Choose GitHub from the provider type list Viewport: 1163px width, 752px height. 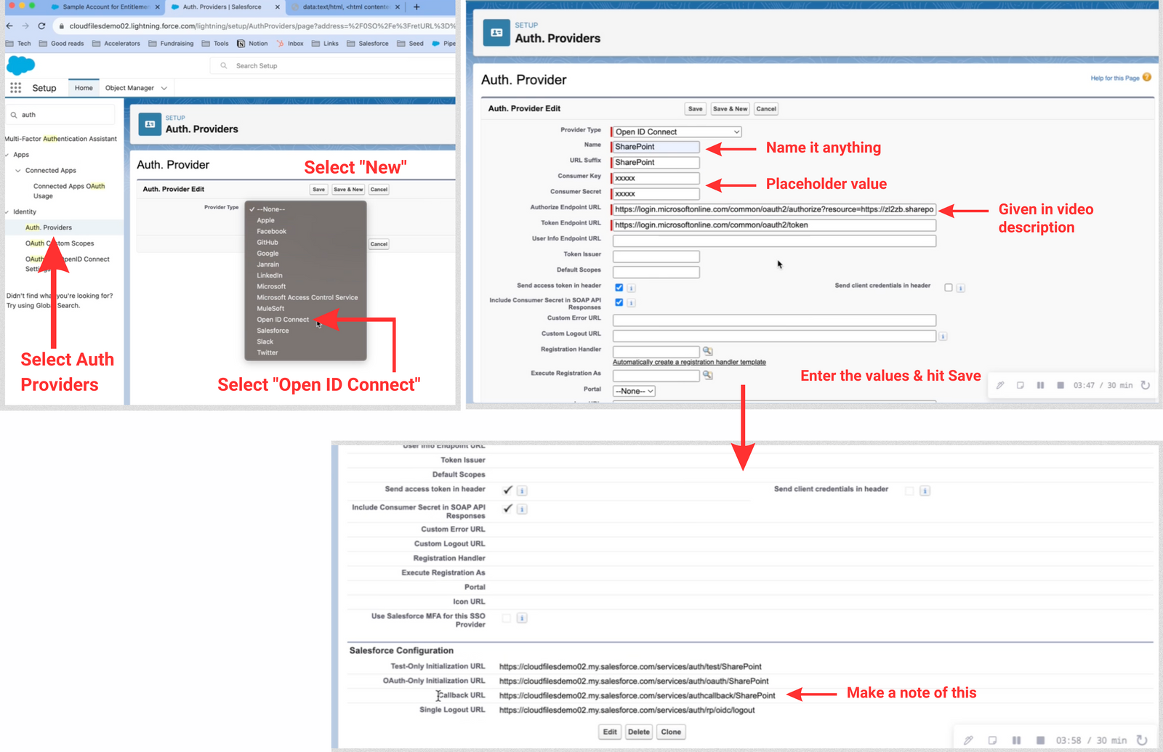click(x=267, y=242)
